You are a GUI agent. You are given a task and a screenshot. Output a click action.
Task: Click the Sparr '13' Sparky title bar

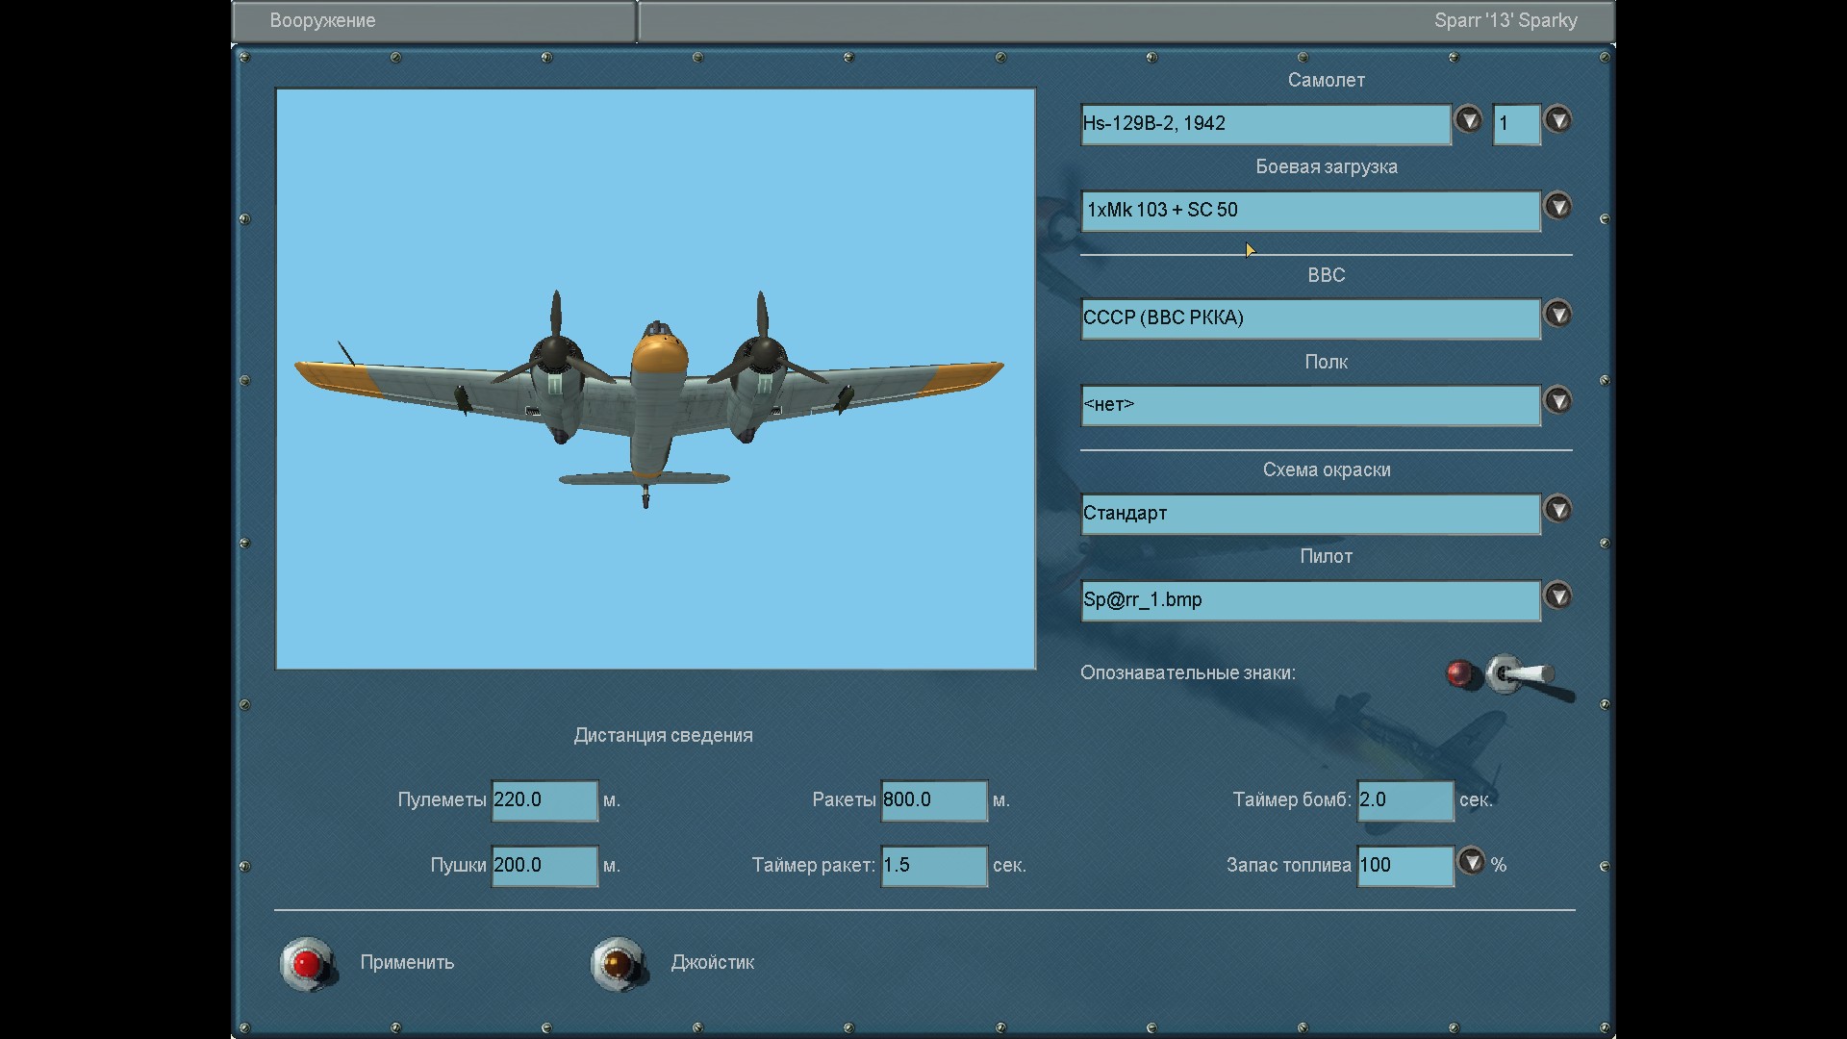[x=1126, y=21]
